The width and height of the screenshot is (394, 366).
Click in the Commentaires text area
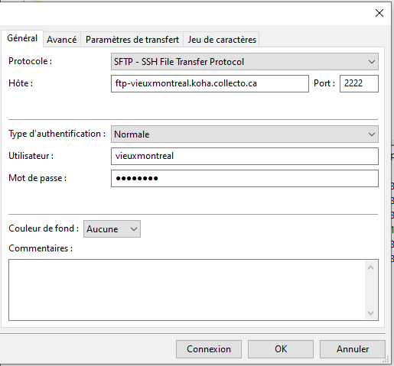187,290
